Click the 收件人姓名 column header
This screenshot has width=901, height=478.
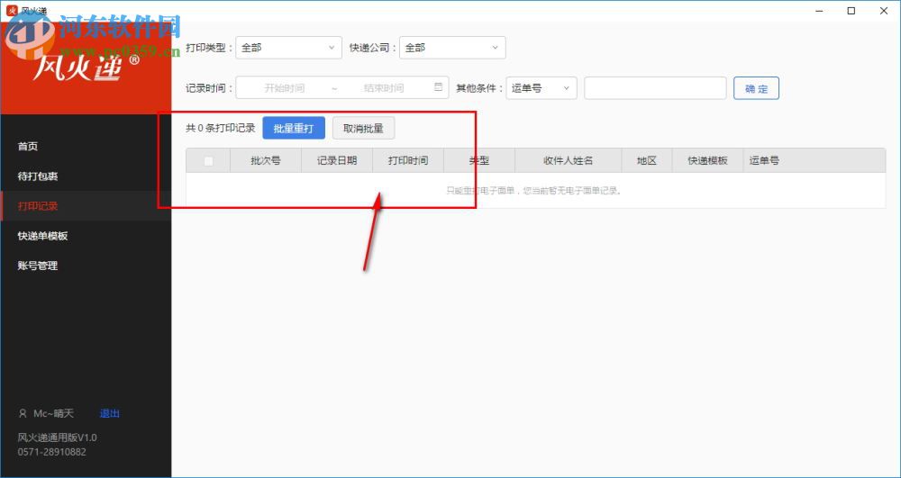click(568, 160)
